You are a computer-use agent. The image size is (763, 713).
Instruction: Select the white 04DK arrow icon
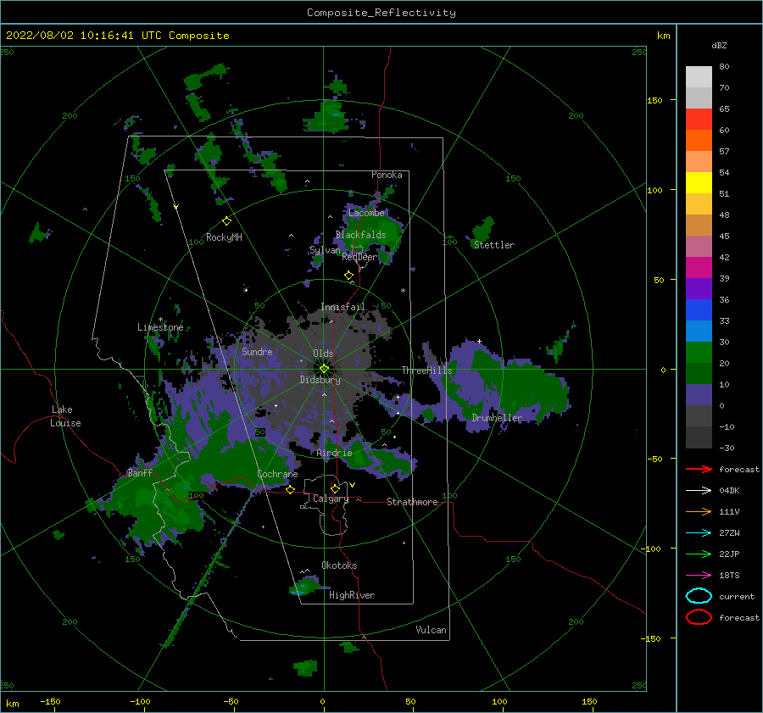(x=699, y=491)
